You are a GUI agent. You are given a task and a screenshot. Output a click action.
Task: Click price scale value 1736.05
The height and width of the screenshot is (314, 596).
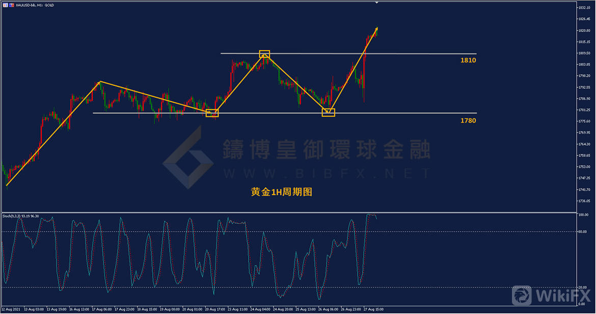click(x=584, y=201)
